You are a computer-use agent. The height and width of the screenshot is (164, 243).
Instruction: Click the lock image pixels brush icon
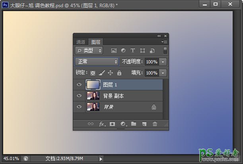pos(101,73)
